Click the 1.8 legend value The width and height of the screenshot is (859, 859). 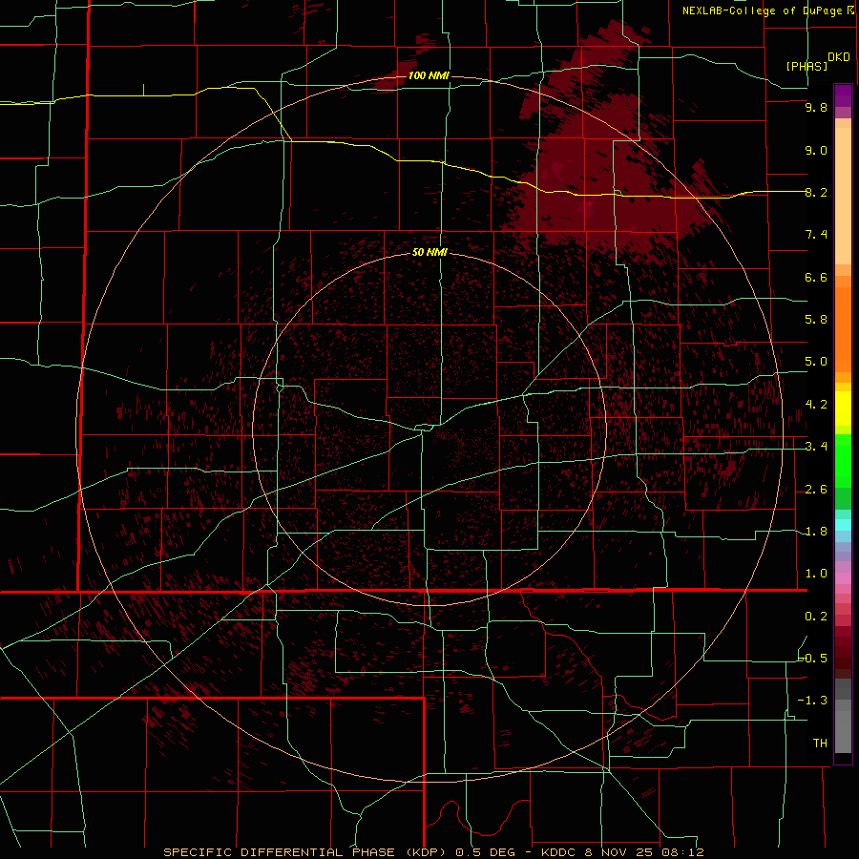(x=816, y=532)
